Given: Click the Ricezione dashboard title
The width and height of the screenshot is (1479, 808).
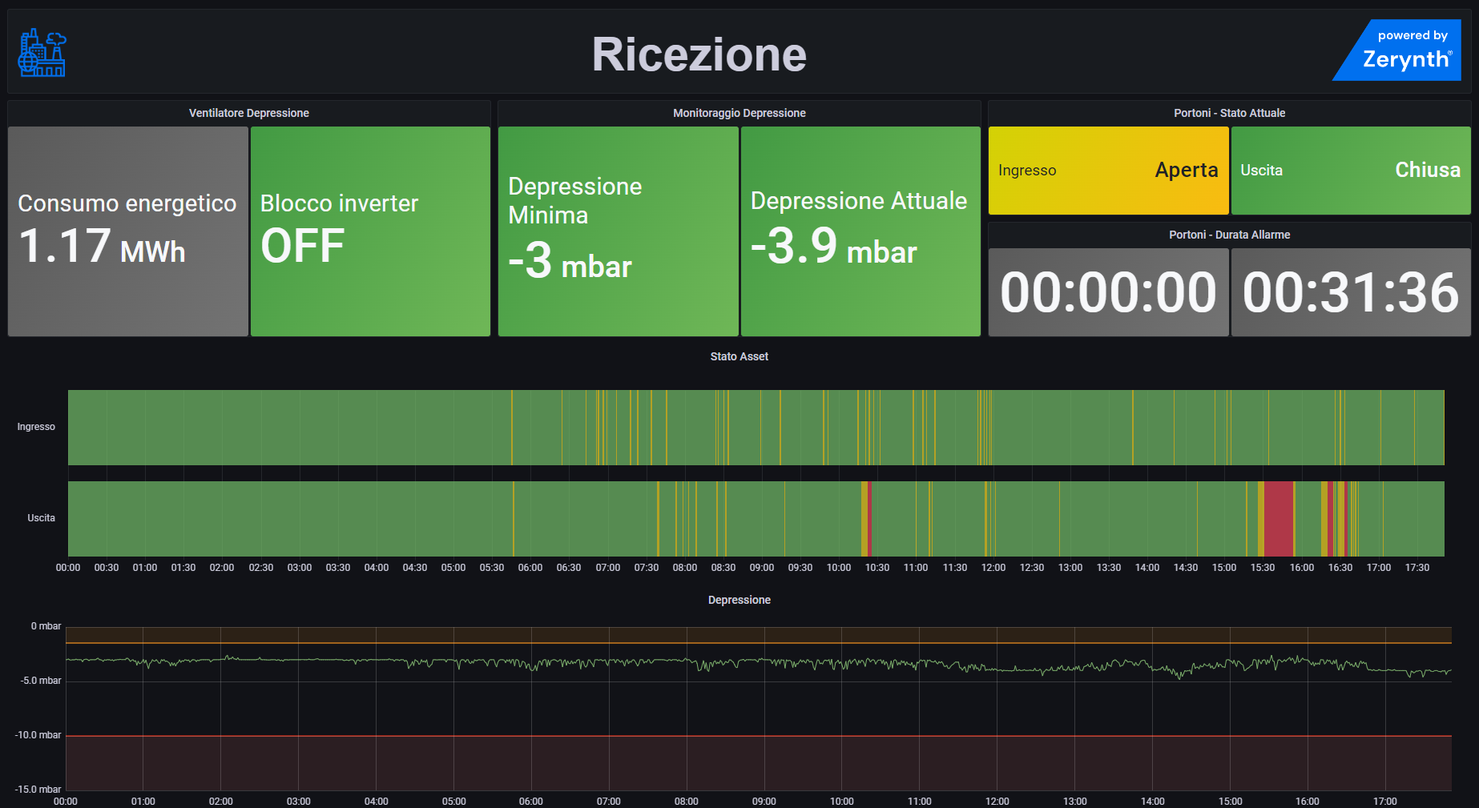Looking at the screenshot, I should (699, 54).
